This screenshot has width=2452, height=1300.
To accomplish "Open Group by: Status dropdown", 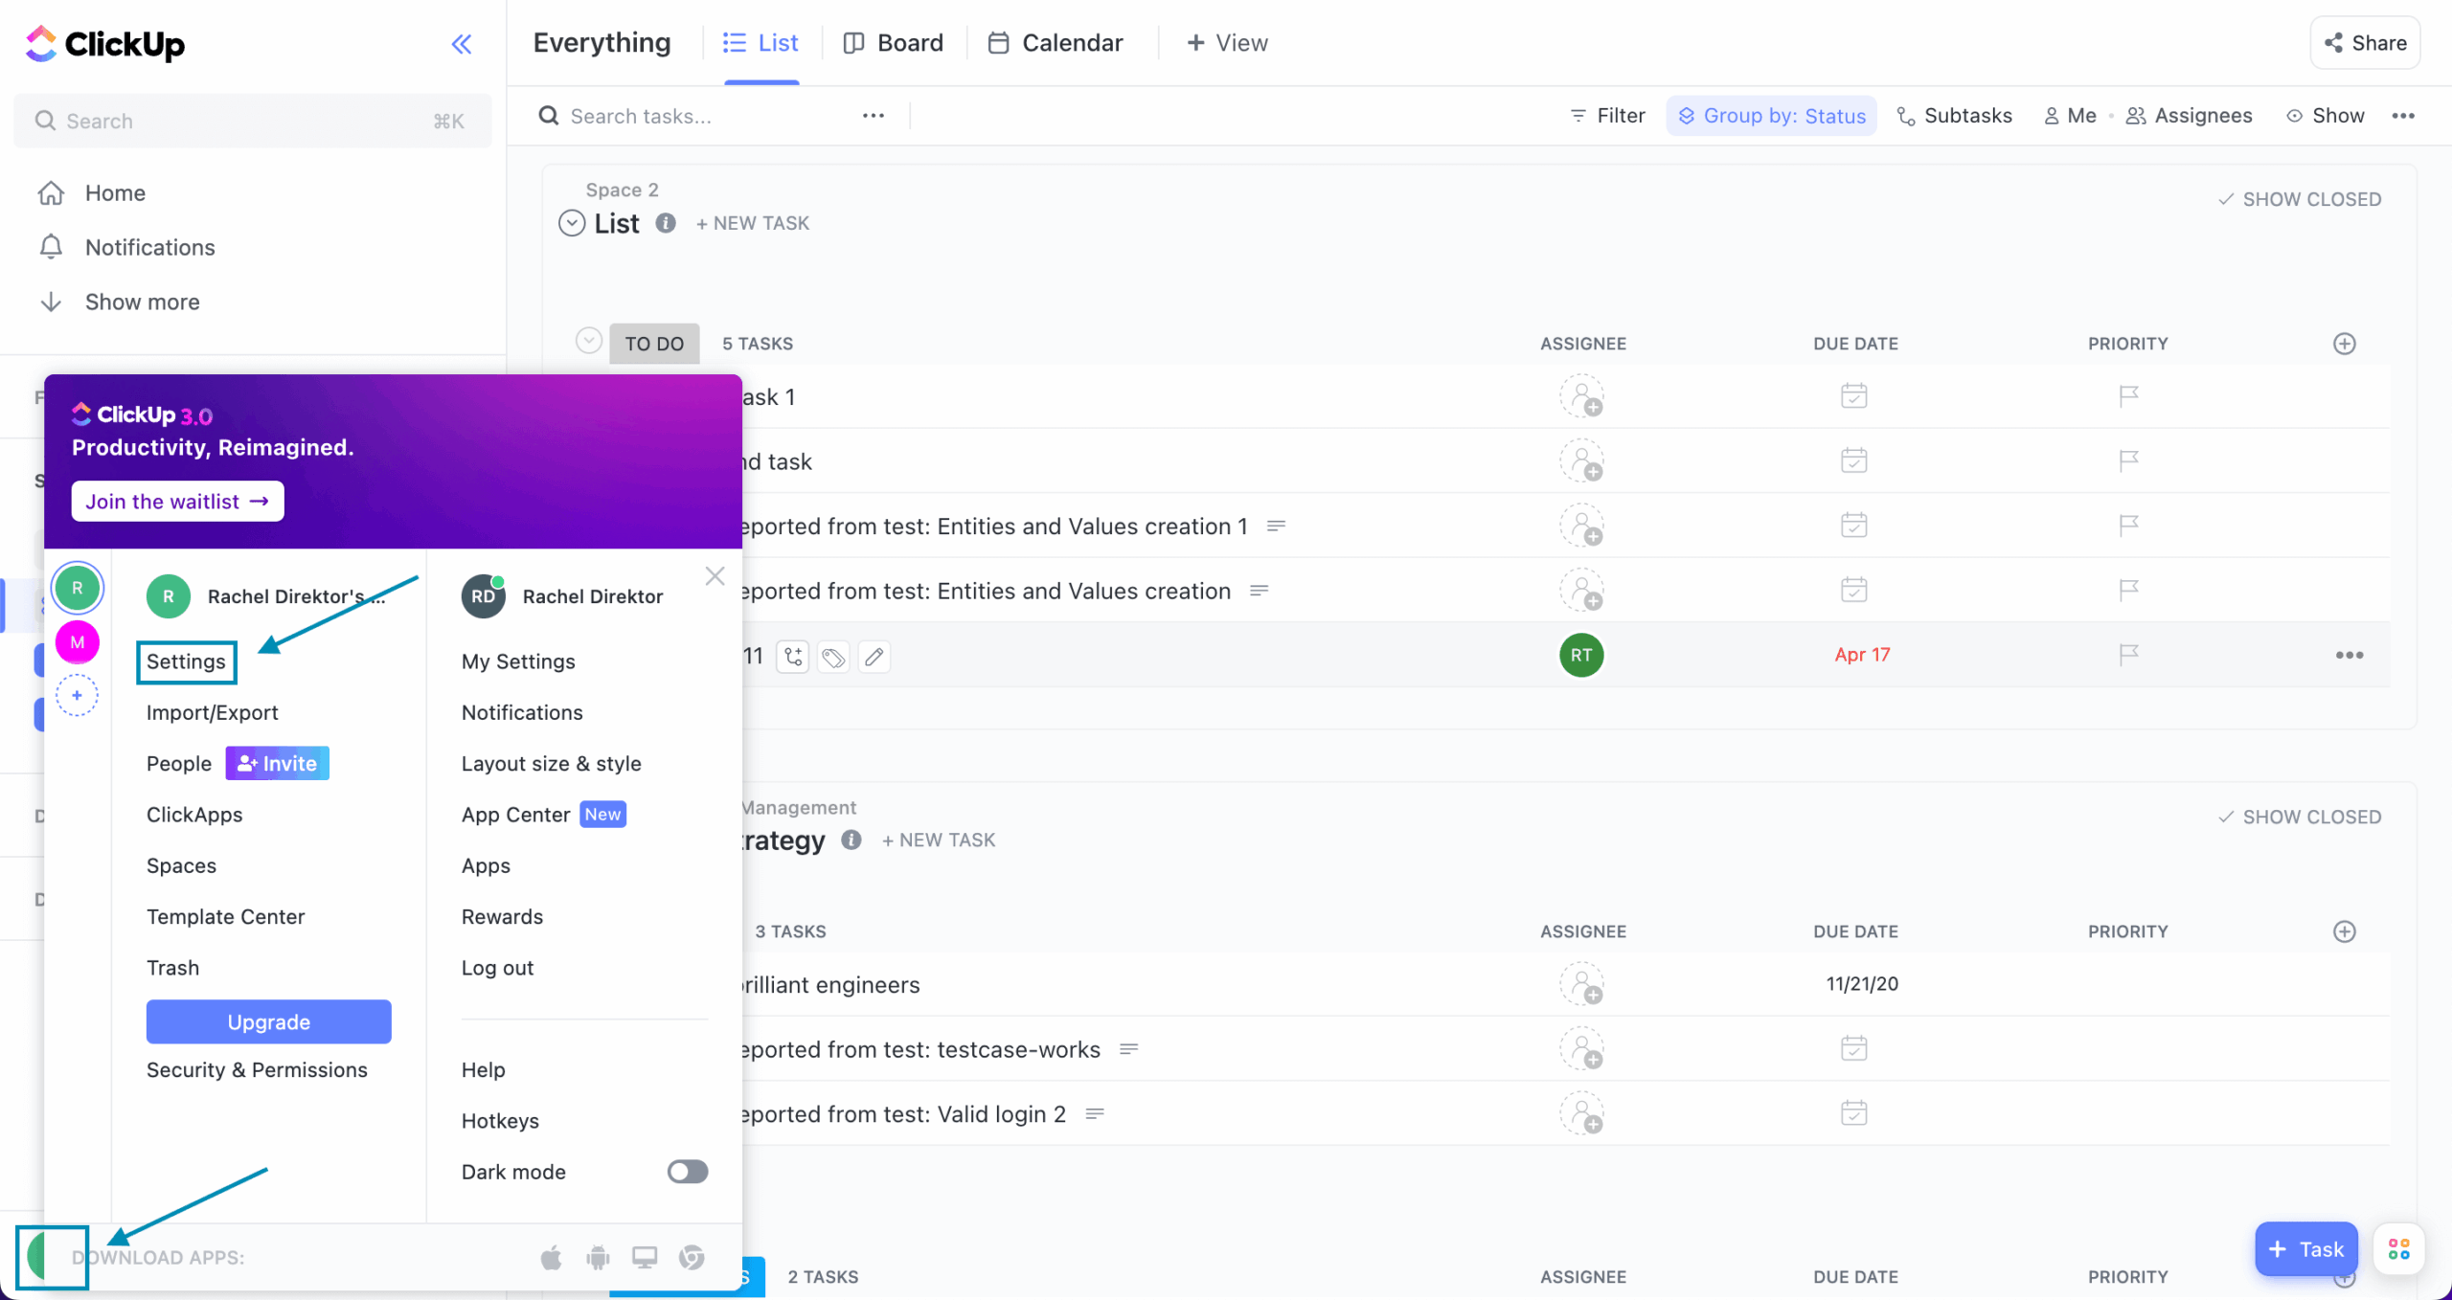I will [x=1771, y=116].
